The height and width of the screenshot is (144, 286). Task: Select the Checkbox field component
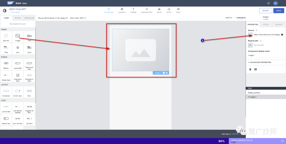pyautogui.click(x=18, y=76)
